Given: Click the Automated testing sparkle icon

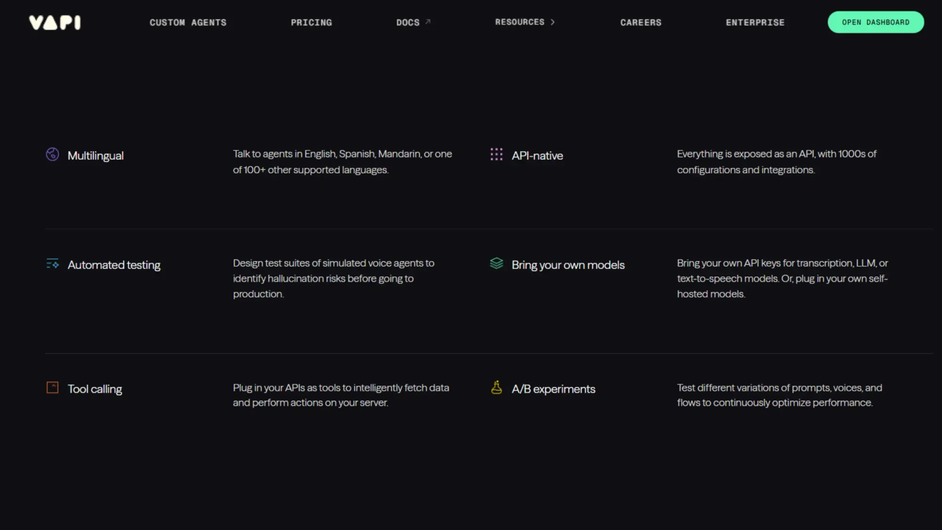Looking at the screenshot, I should [52, 264].
